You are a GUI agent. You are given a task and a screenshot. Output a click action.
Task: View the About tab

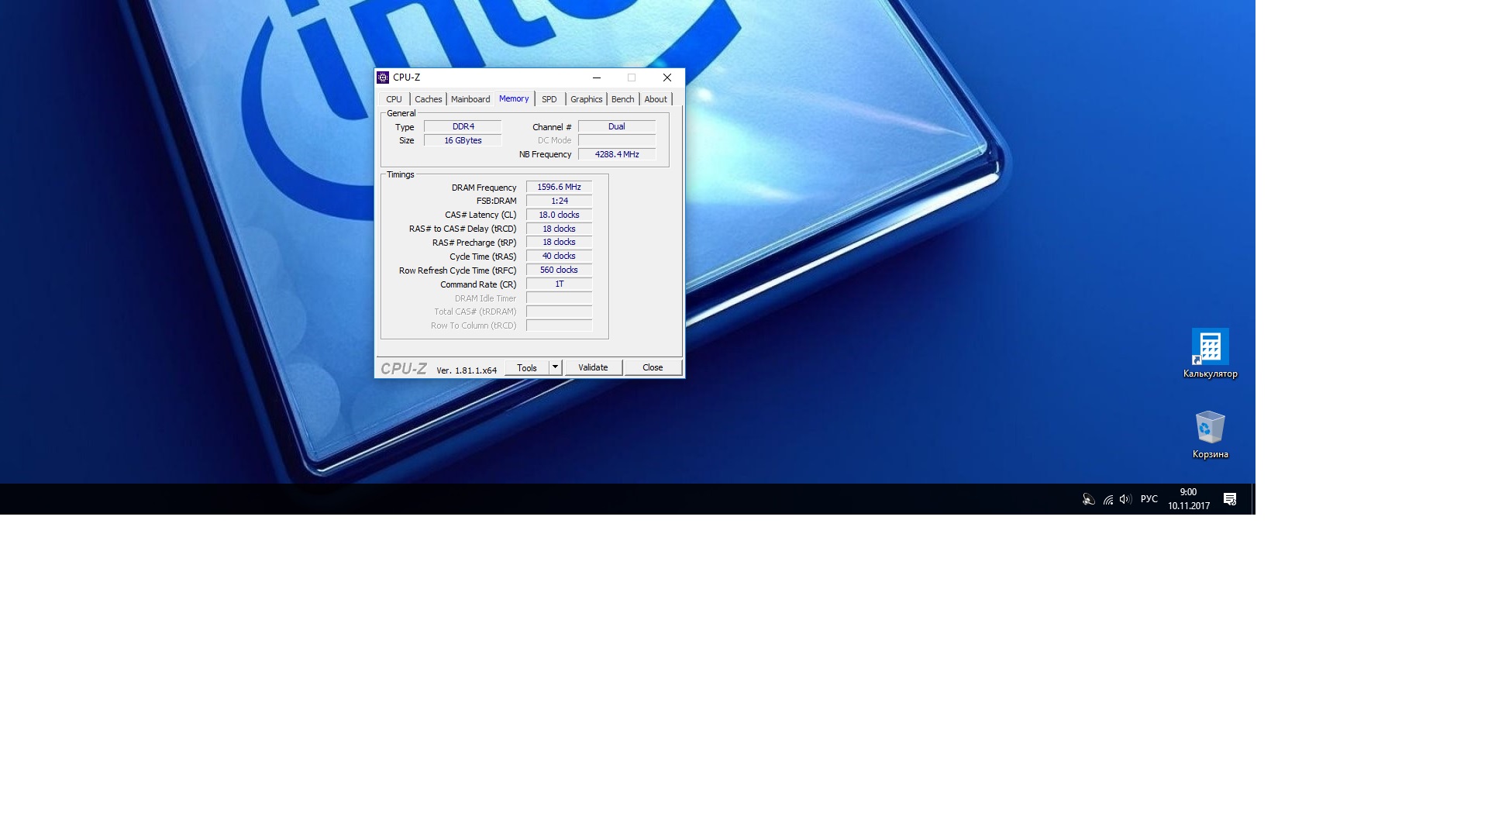coord(655,99)
